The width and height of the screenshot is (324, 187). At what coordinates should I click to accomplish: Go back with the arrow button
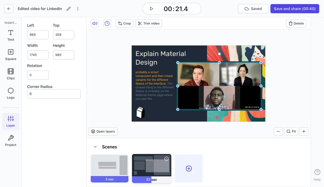pos(9,9)
